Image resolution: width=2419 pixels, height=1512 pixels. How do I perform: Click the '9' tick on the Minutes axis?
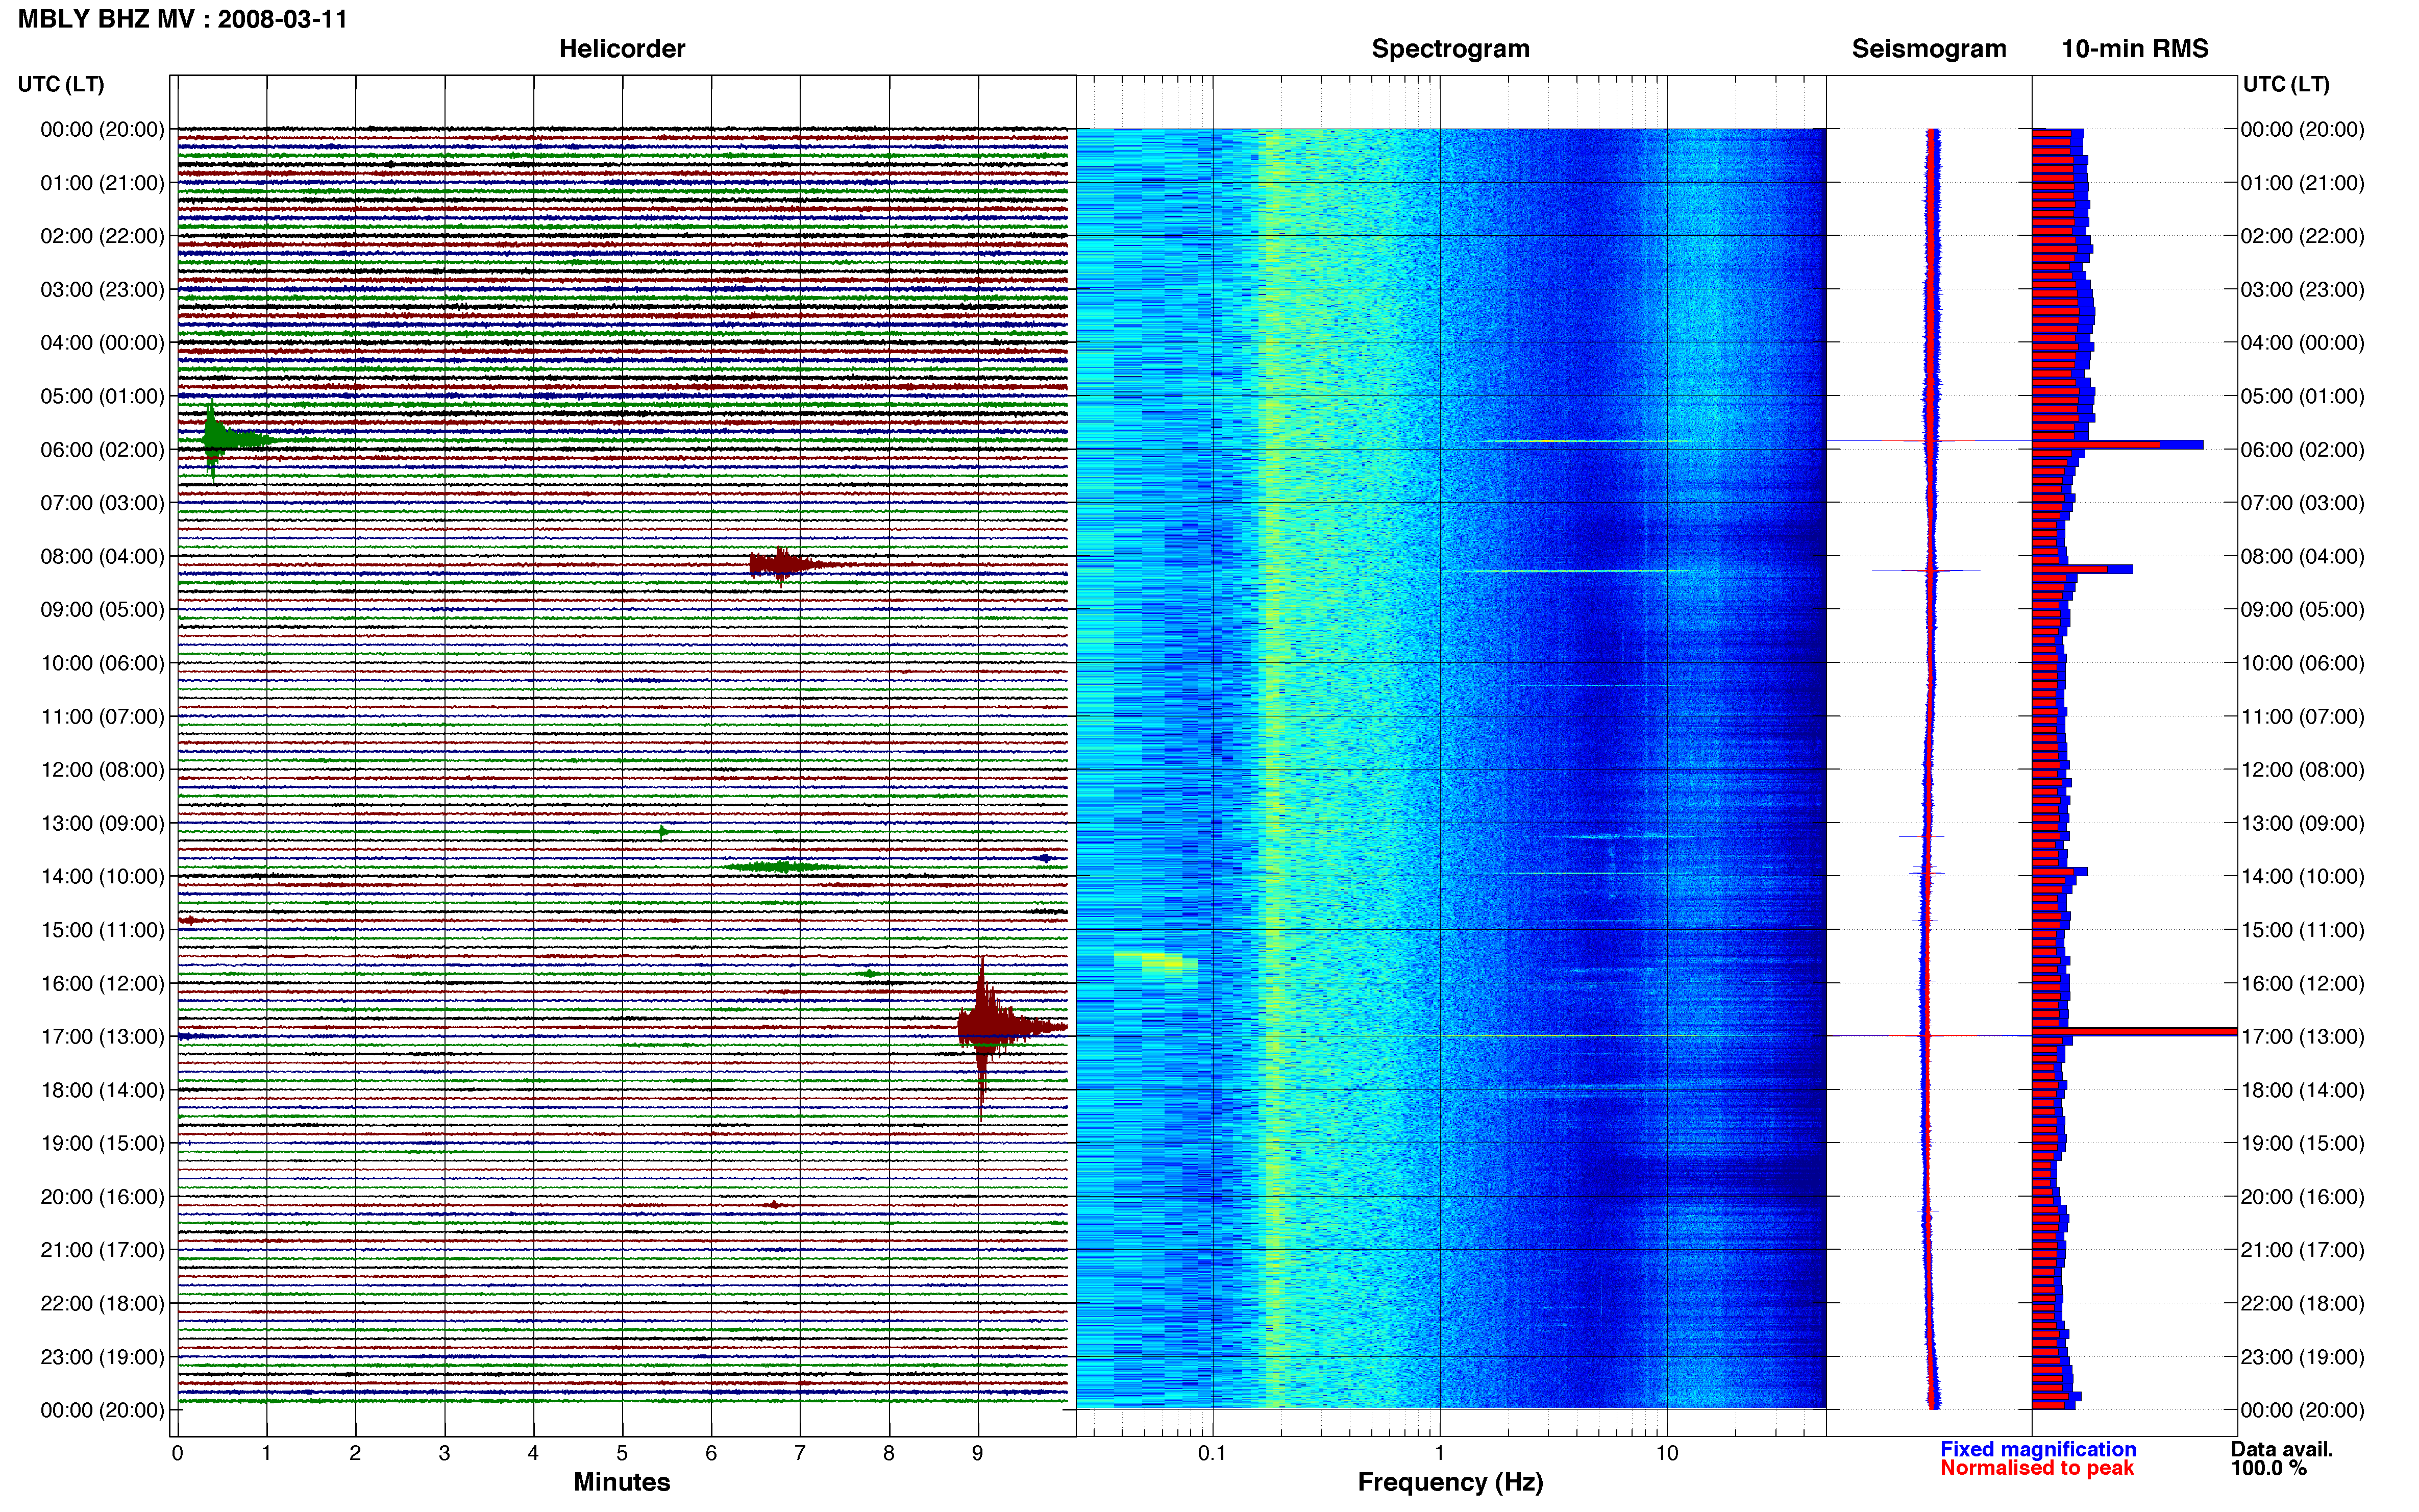978,1454
